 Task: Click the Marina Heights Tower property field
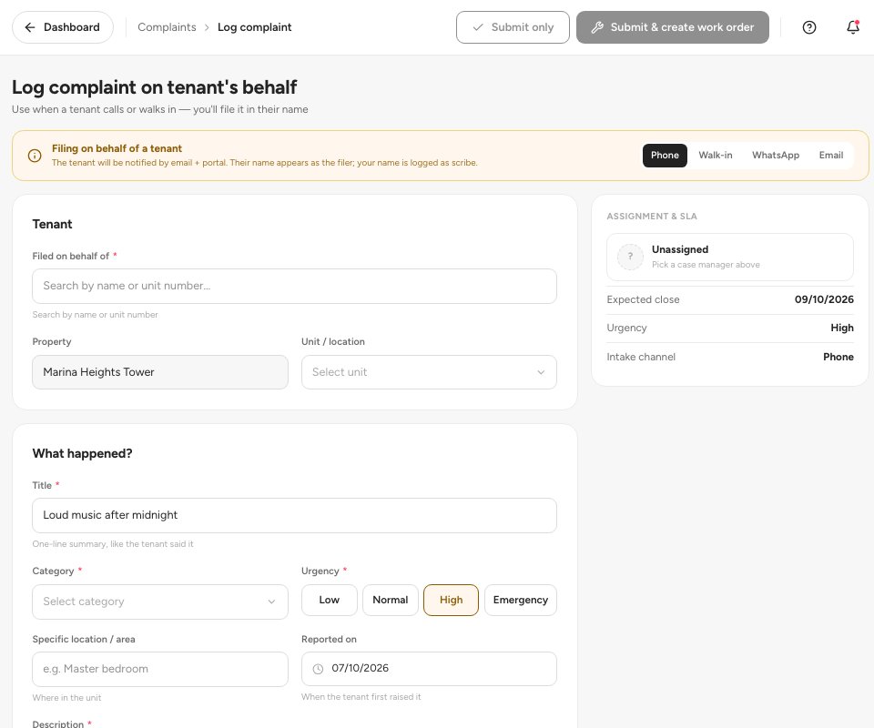pyautogui.click(x=160, y=372)
